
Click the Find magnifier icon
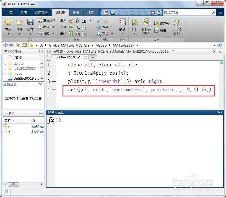pyautogui.click(x=99, y=34)
